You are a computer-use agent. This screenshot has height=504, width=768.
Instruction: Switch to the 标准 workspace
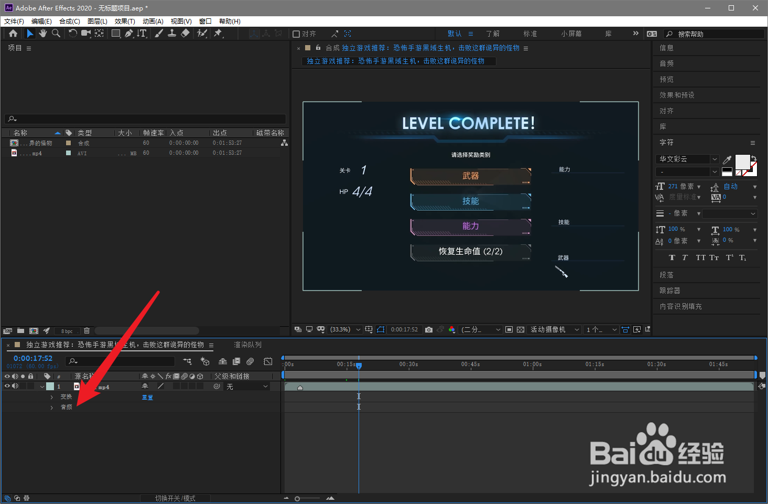(x=530, y=34)
